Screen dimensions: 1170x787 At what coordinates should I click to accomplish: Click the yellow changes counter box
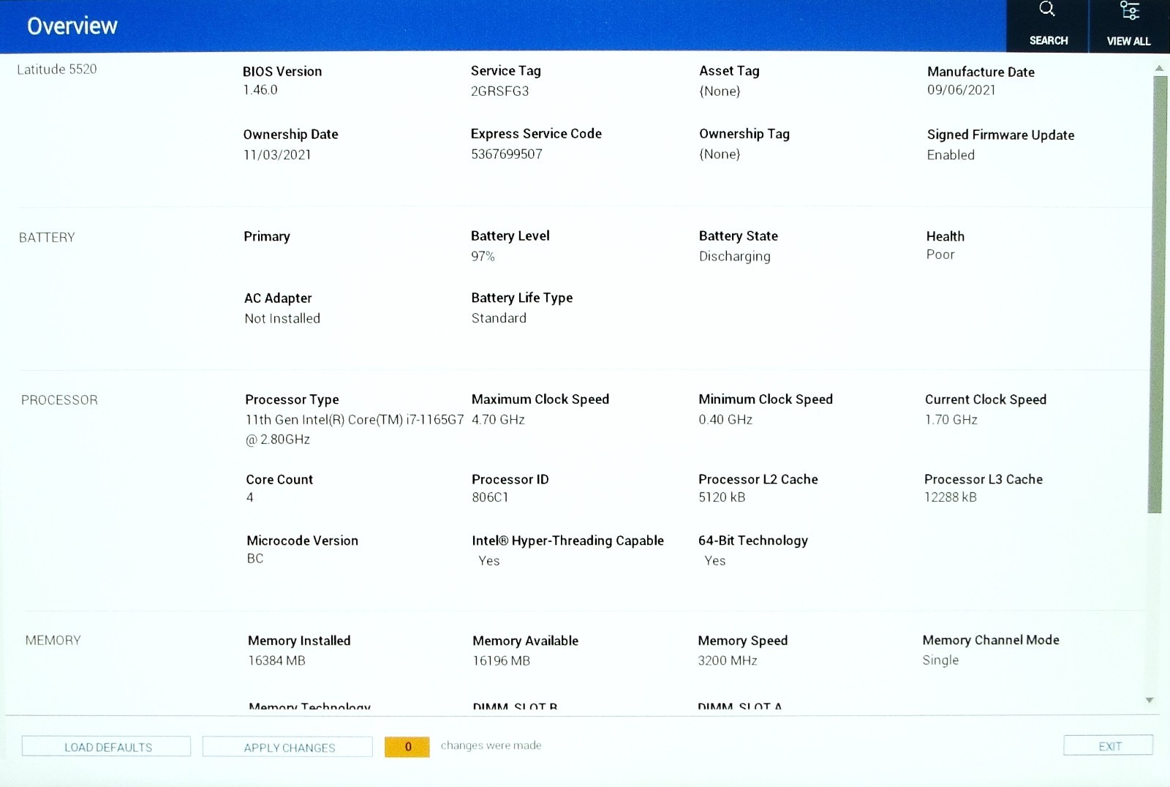coord(407,747)
